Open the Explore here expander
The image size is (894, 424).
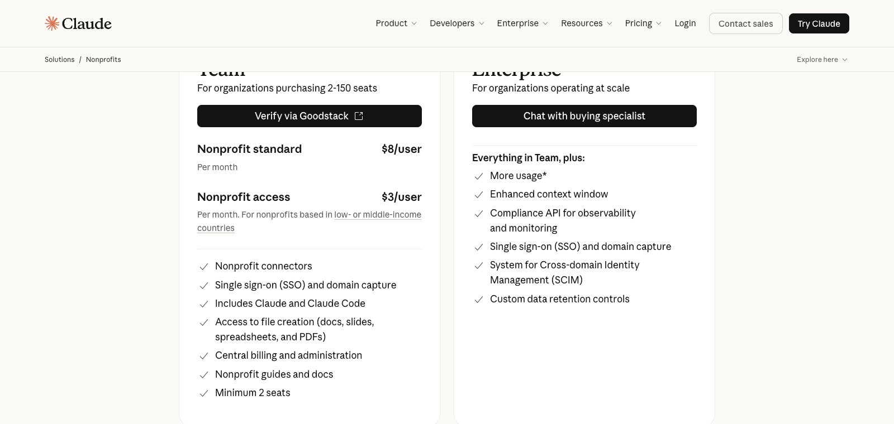point(822,60)
